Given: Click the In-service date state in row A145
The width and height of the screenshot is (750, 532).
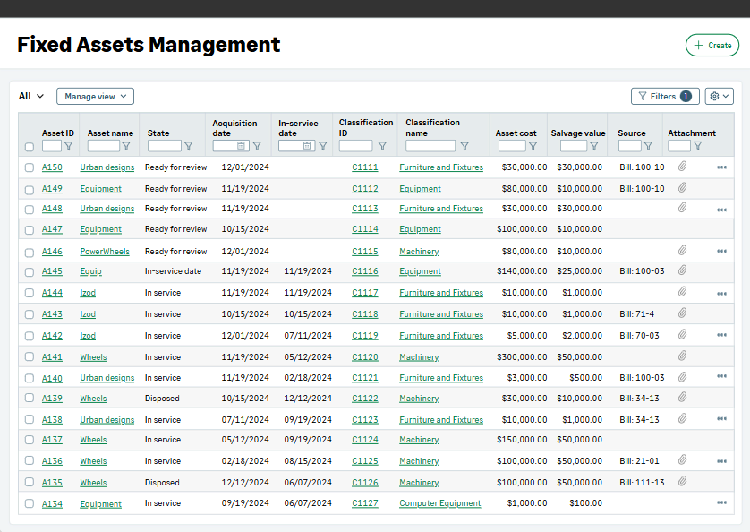Looking at the screenshot, I should click(173, 271).
